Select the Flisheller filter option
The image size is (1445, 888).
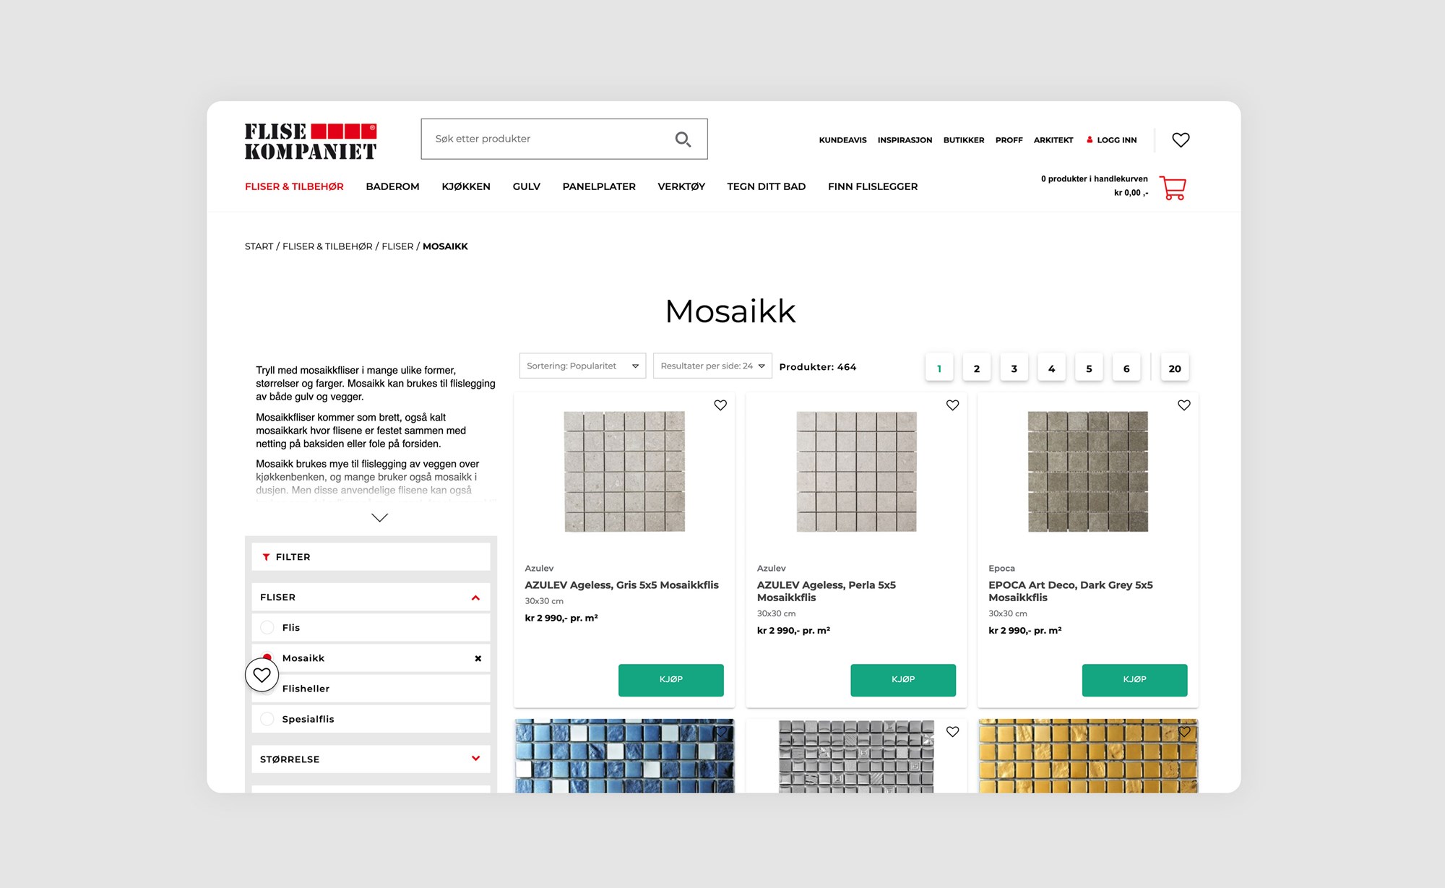[x=371, y=689]
